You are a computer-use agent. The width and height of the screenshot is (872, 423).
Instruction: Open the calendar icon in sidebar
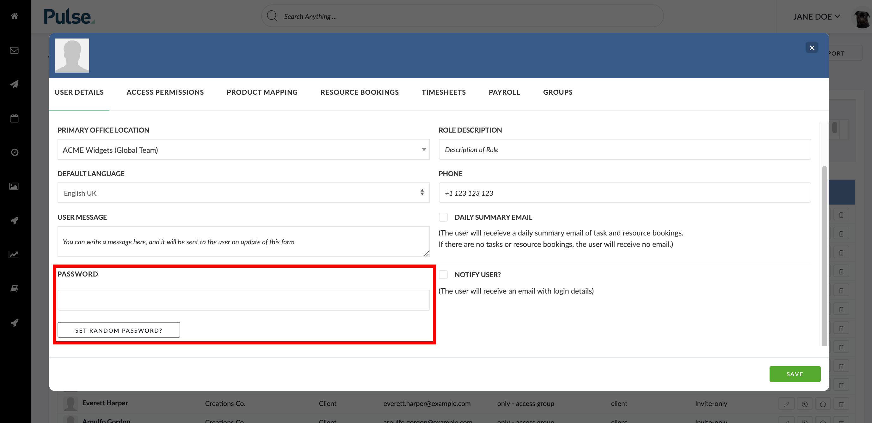[14, 118]
